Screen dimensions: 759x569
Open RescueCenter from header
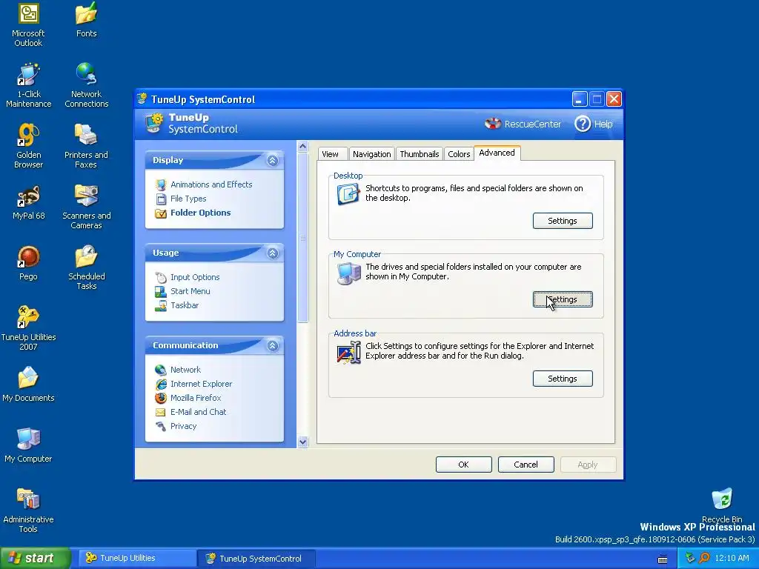tap(523, 124)
